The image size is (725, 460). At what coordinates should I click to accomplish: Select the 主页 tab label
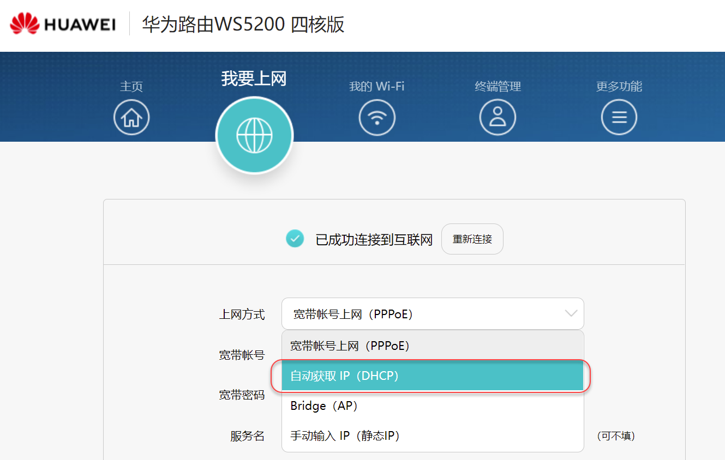click(x=131, y=86)
